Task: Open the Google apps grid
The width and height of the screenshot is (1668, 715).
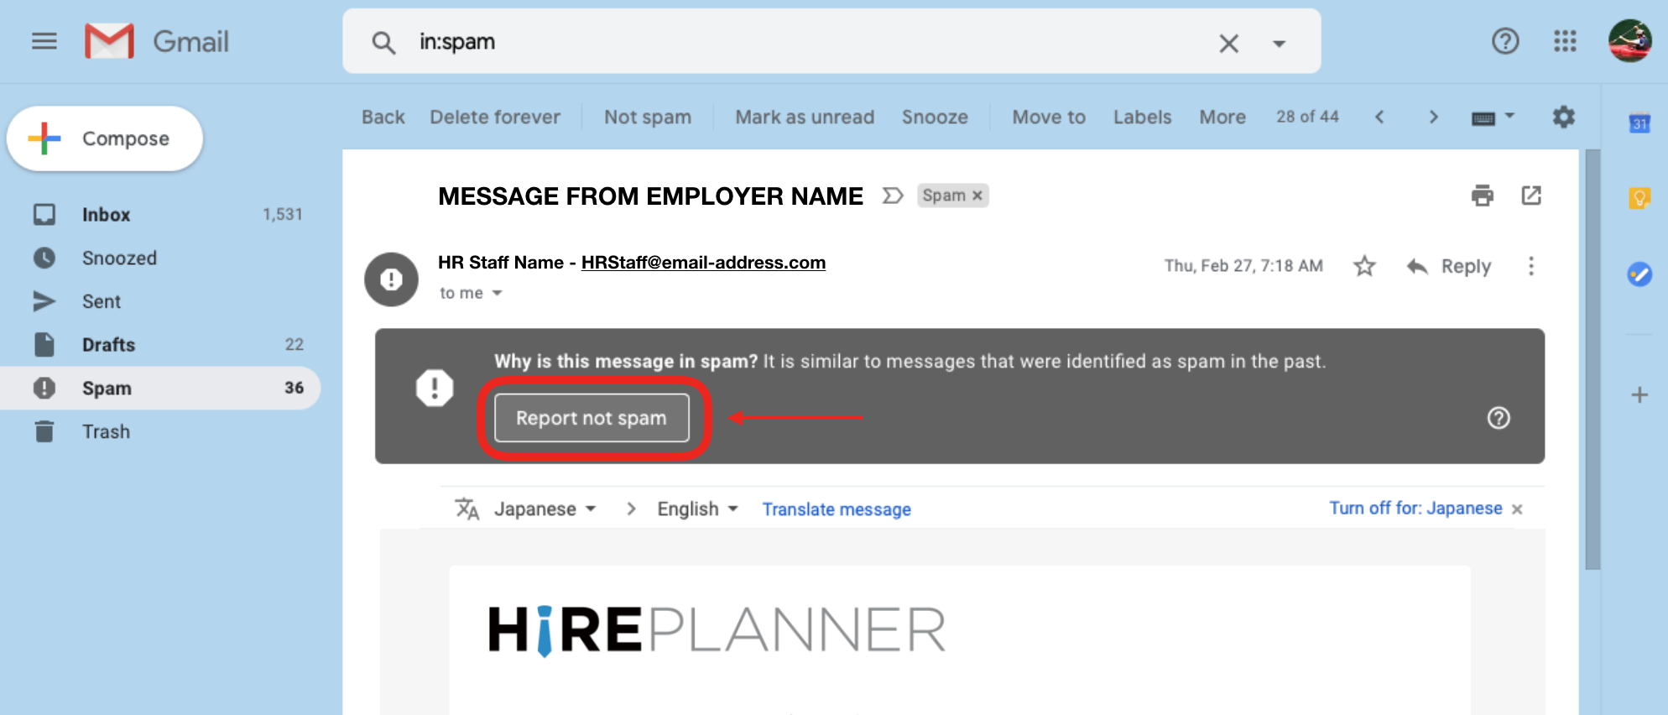Action: (1565, 41)
